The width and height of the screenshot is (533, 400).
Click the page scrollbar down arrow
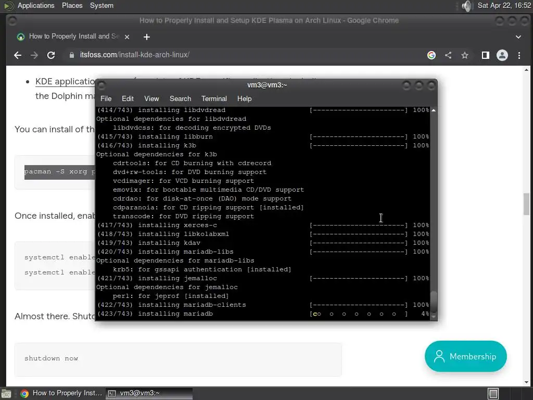point(526,382)
